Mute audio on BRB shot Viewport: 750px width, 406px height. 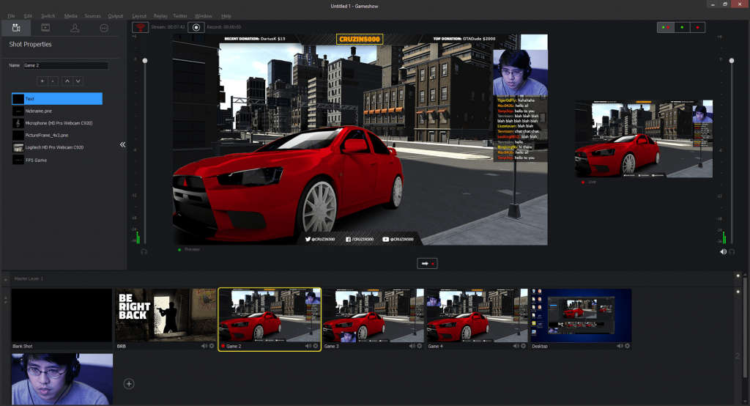point(204,346)
